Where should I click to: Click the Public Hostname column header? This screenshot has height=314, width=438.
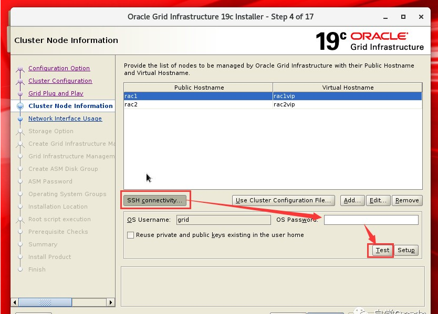click(x=199, y=88)
